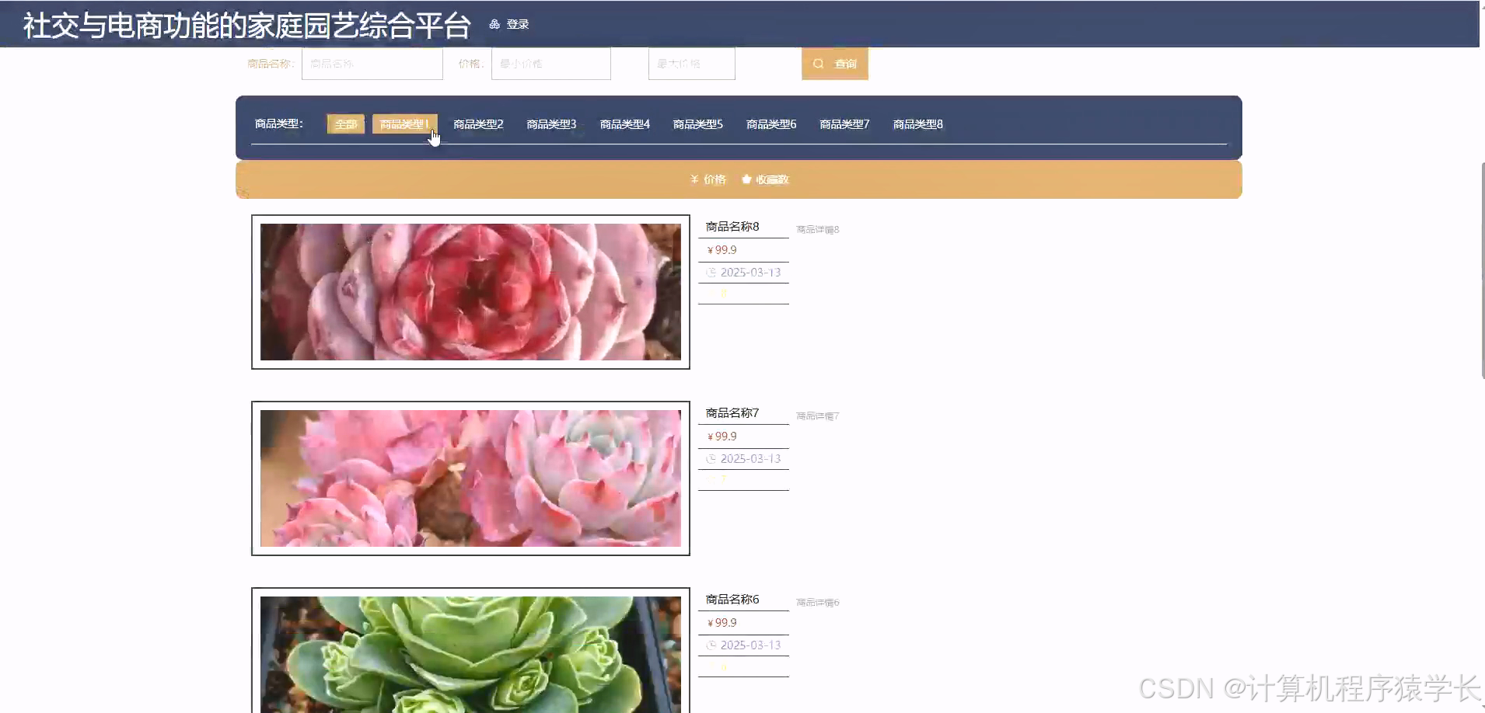Open the 商品名称8 product title
This screenshot has height=713, width=1485.
[x=732, y=226]
